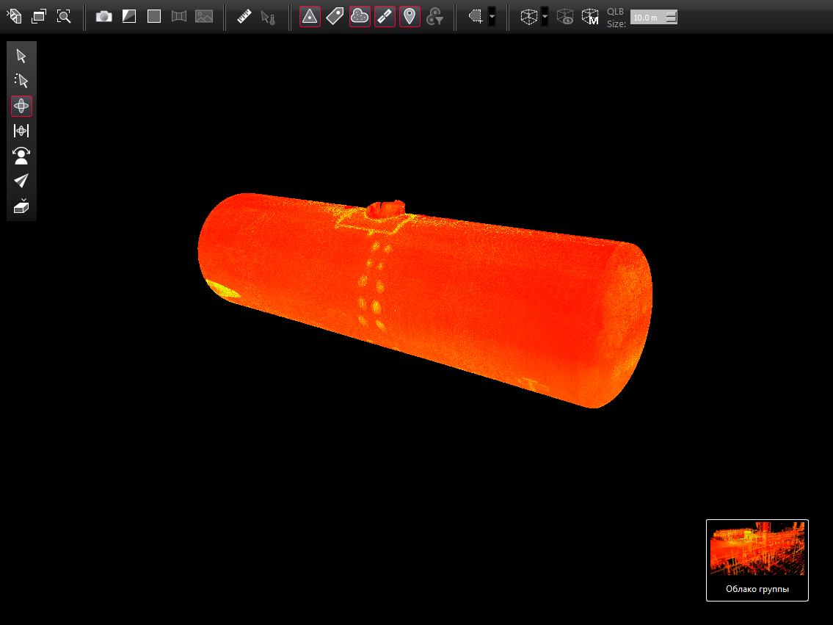Click the panoramic view icon

point(179,16)
